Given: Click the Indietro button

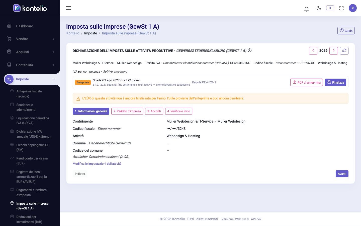Looking at the screenshot, I should (x=80, y=174).
